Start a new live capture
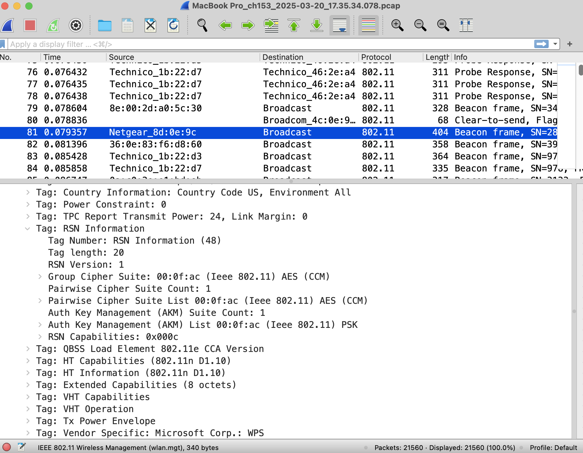The height and width of the screenshot is (453, 583). tap(7, 25)
